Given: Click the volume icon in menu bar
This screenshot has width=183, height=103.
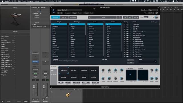Looking at the screenshot, I should (x=150, y=1).
